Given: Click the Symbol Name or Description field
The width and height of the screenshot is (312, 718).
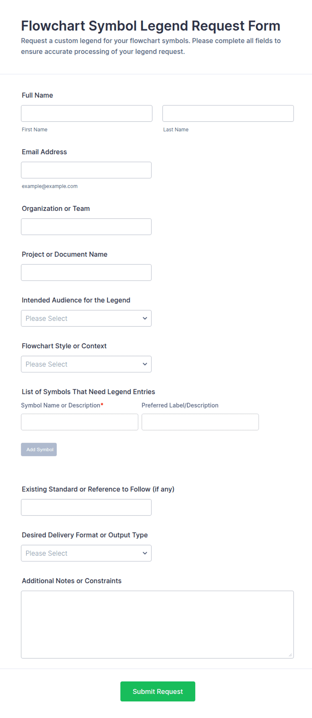Looking at the screenshot, I should point(80,422).
